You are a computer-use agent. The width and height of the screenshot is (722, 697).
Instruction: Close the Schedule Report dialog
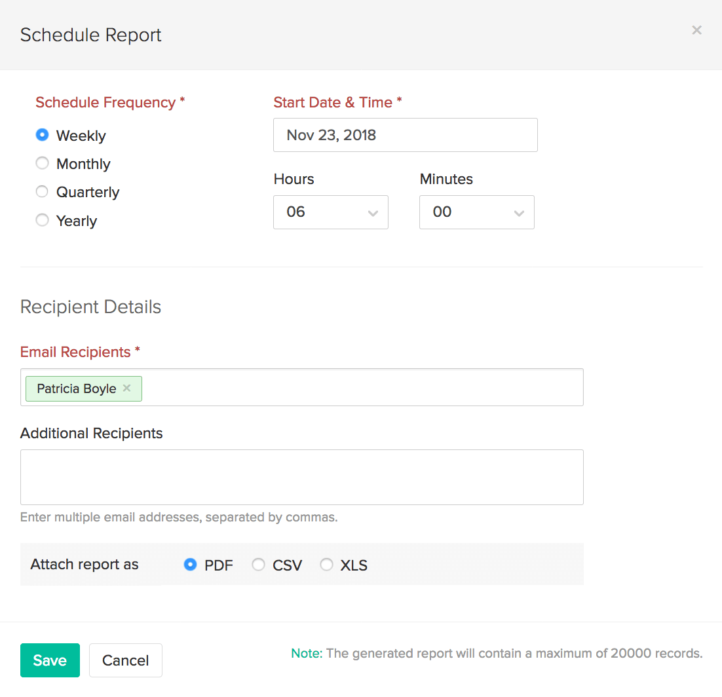tap(696, 30)
